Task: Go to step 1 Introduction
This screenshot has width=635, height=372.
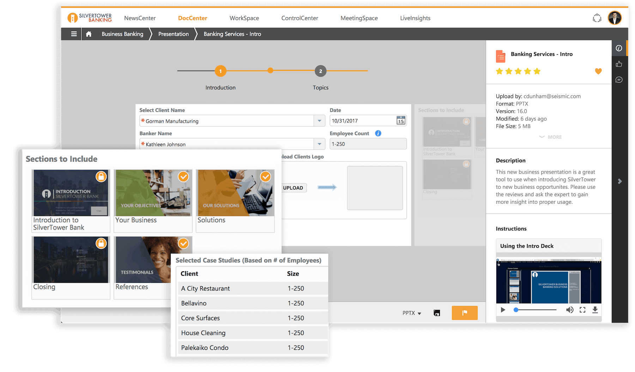Action: 220,71
